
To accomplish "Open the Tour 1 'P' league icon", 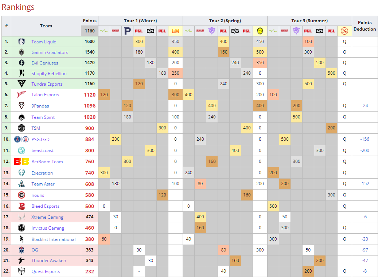I will (x=128, y=31).
